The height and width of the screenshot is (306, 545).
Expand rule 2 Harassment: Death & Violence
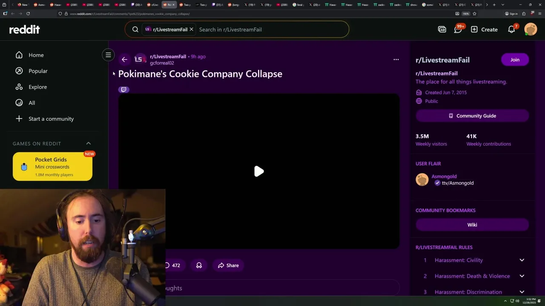472,276
